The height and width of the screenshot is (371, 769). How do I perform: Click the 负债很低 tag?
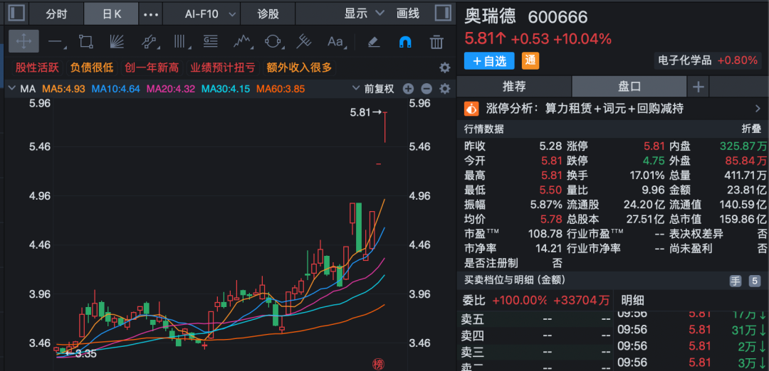coord(92,68)
